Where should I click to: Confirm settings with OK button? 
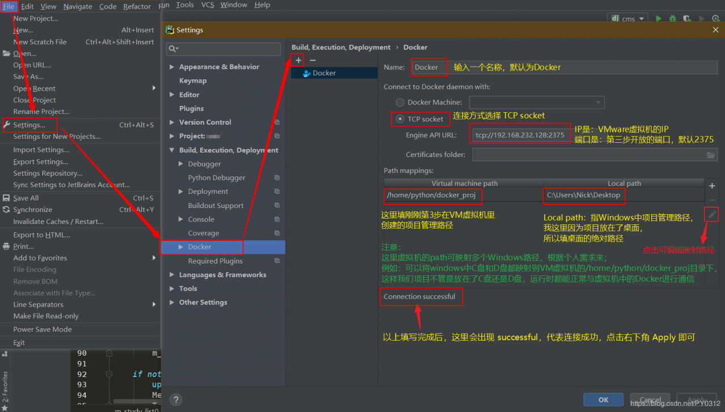(x=604, y=400)
